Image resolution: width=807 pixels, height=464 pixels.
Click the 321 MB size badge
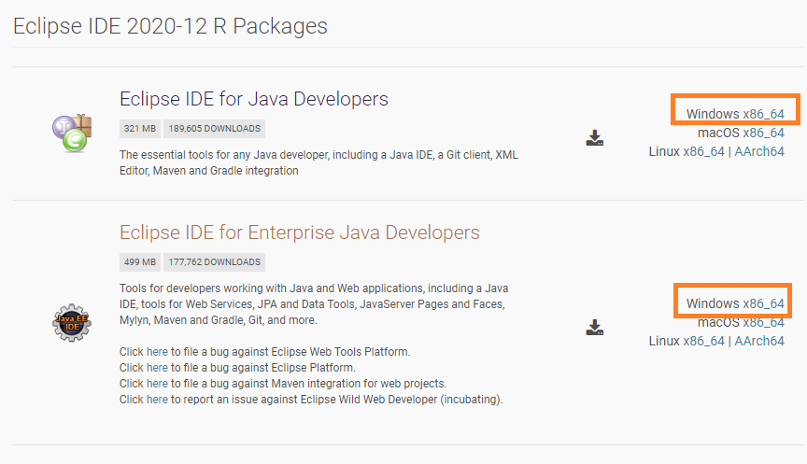point(140,129)
